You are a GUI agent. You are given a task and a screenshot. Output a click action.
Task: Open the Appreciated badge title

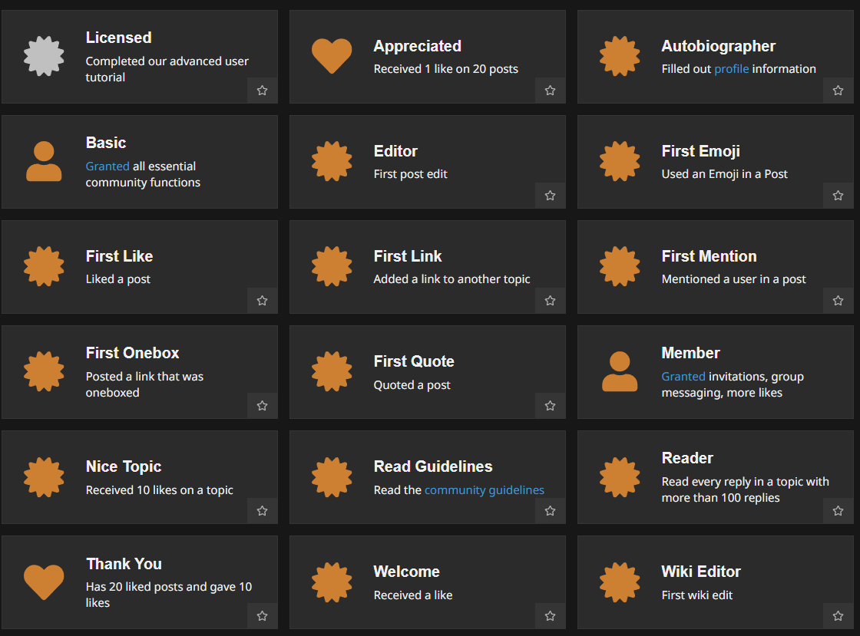tap(418, 46)
